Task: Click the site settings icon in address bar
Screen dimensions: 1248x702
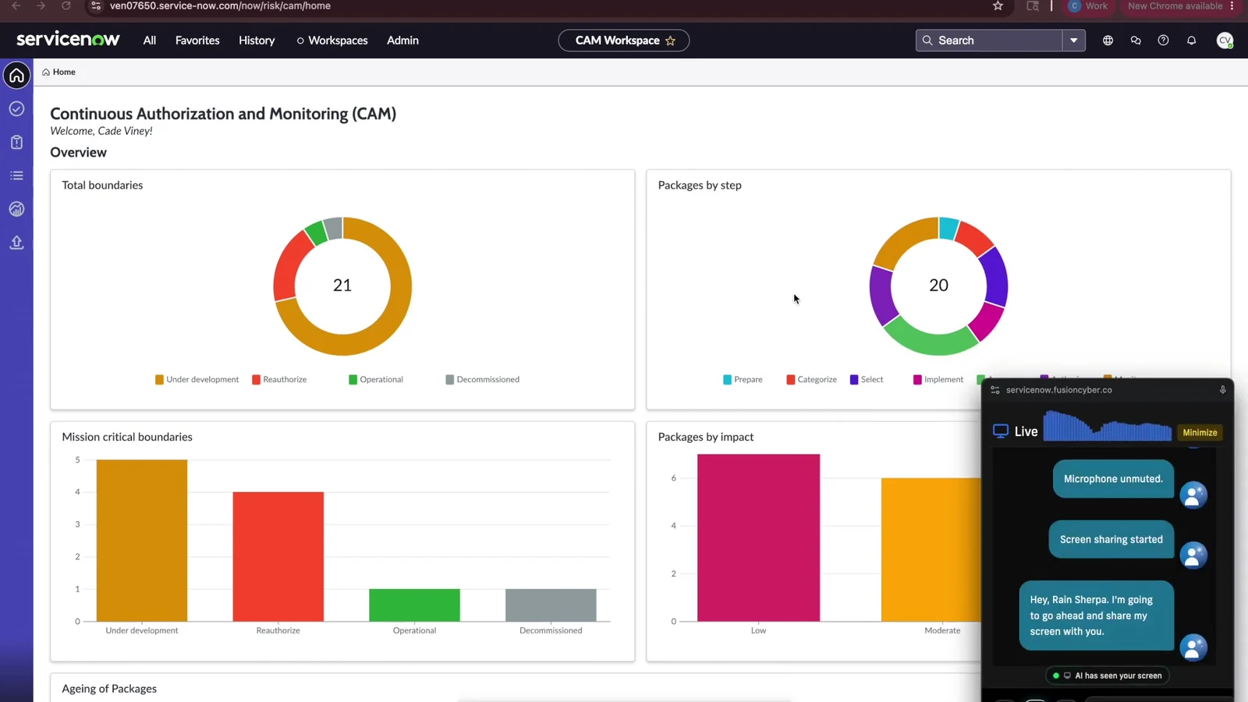Action: pyautogui.click(x=96, y=6)
